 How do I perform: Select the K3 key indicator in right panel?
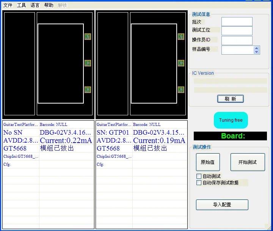pos(181,90)
